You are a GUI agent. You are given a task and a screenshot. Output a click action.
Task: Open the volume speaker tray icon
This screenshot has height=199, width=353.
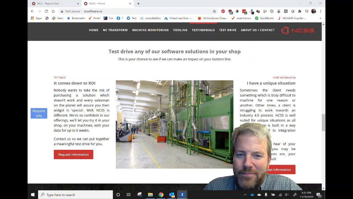click(x=287, y=195)
